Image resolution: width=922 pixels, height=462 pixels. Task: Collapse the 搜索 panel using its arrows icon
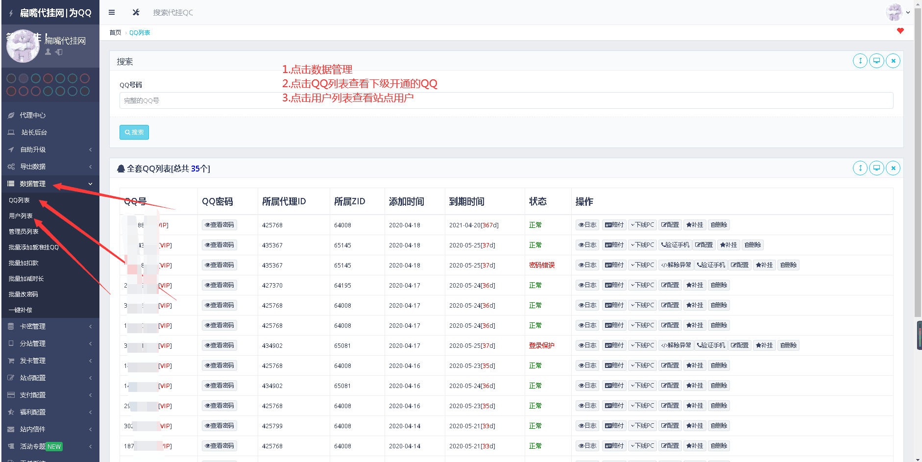[860, 61]
